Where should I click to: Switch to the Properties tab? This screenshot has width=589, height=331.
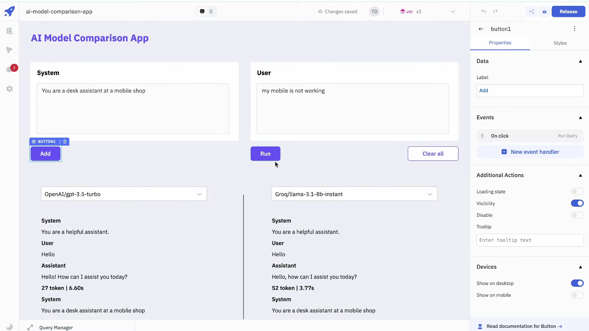(x=500, y=43)
